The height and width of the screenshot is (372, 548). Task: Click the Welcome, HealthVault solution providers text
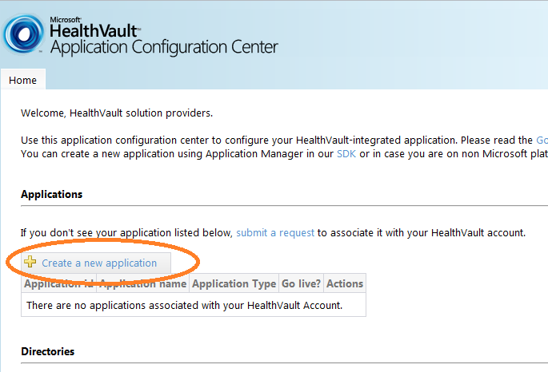117,113
